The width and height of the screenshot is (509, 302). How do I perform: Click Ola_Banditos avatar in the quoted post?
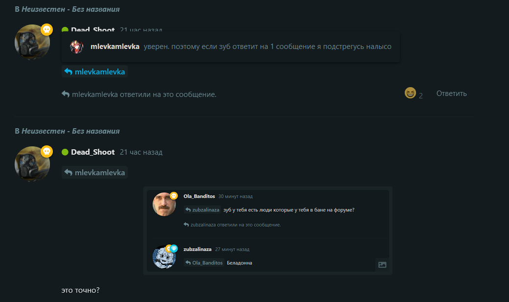tap(164, 204)
